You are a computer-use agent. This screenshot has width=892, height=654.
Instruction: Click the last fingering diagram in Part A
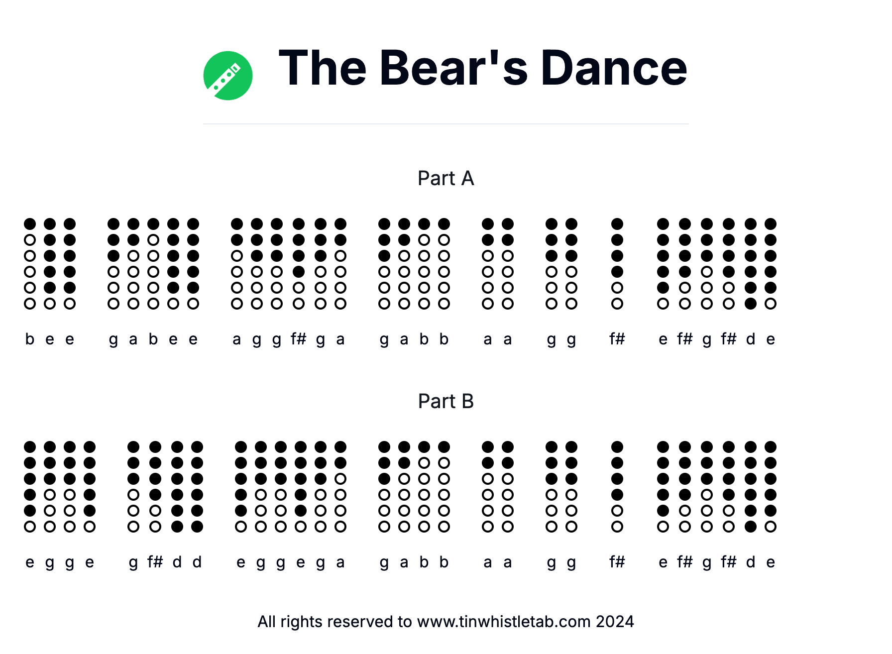point(771,264)
